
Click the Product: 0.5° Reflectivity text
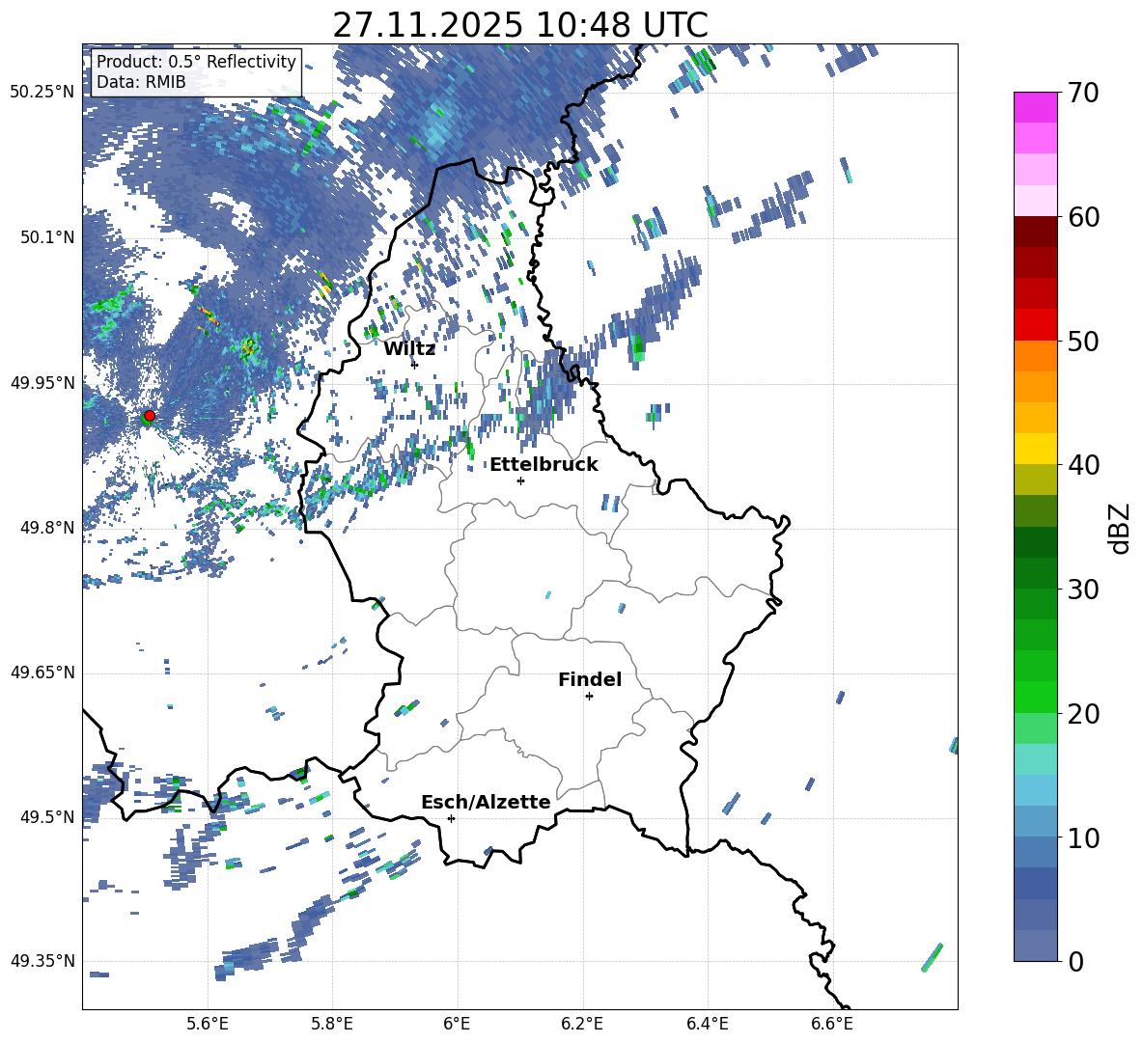(x=196, y=62)
